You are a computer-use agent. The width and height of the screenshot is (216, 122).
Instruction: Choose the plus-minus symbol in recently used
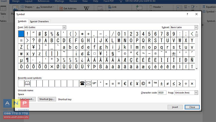161,84
